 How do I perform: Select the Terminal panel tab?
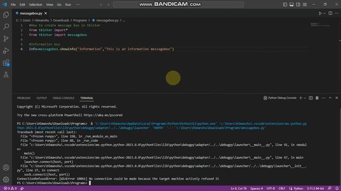point(86,98)
